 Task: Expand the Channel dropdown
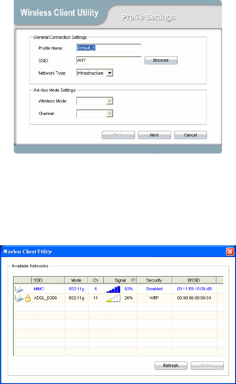(110, 114)
